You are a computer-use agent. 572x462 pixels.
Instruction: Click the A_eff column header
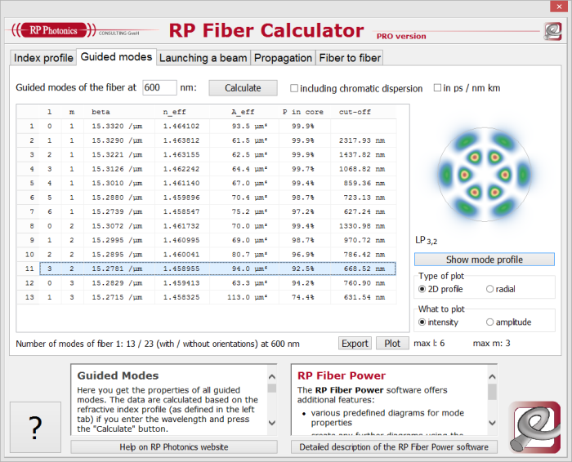(x=244, y=112)
